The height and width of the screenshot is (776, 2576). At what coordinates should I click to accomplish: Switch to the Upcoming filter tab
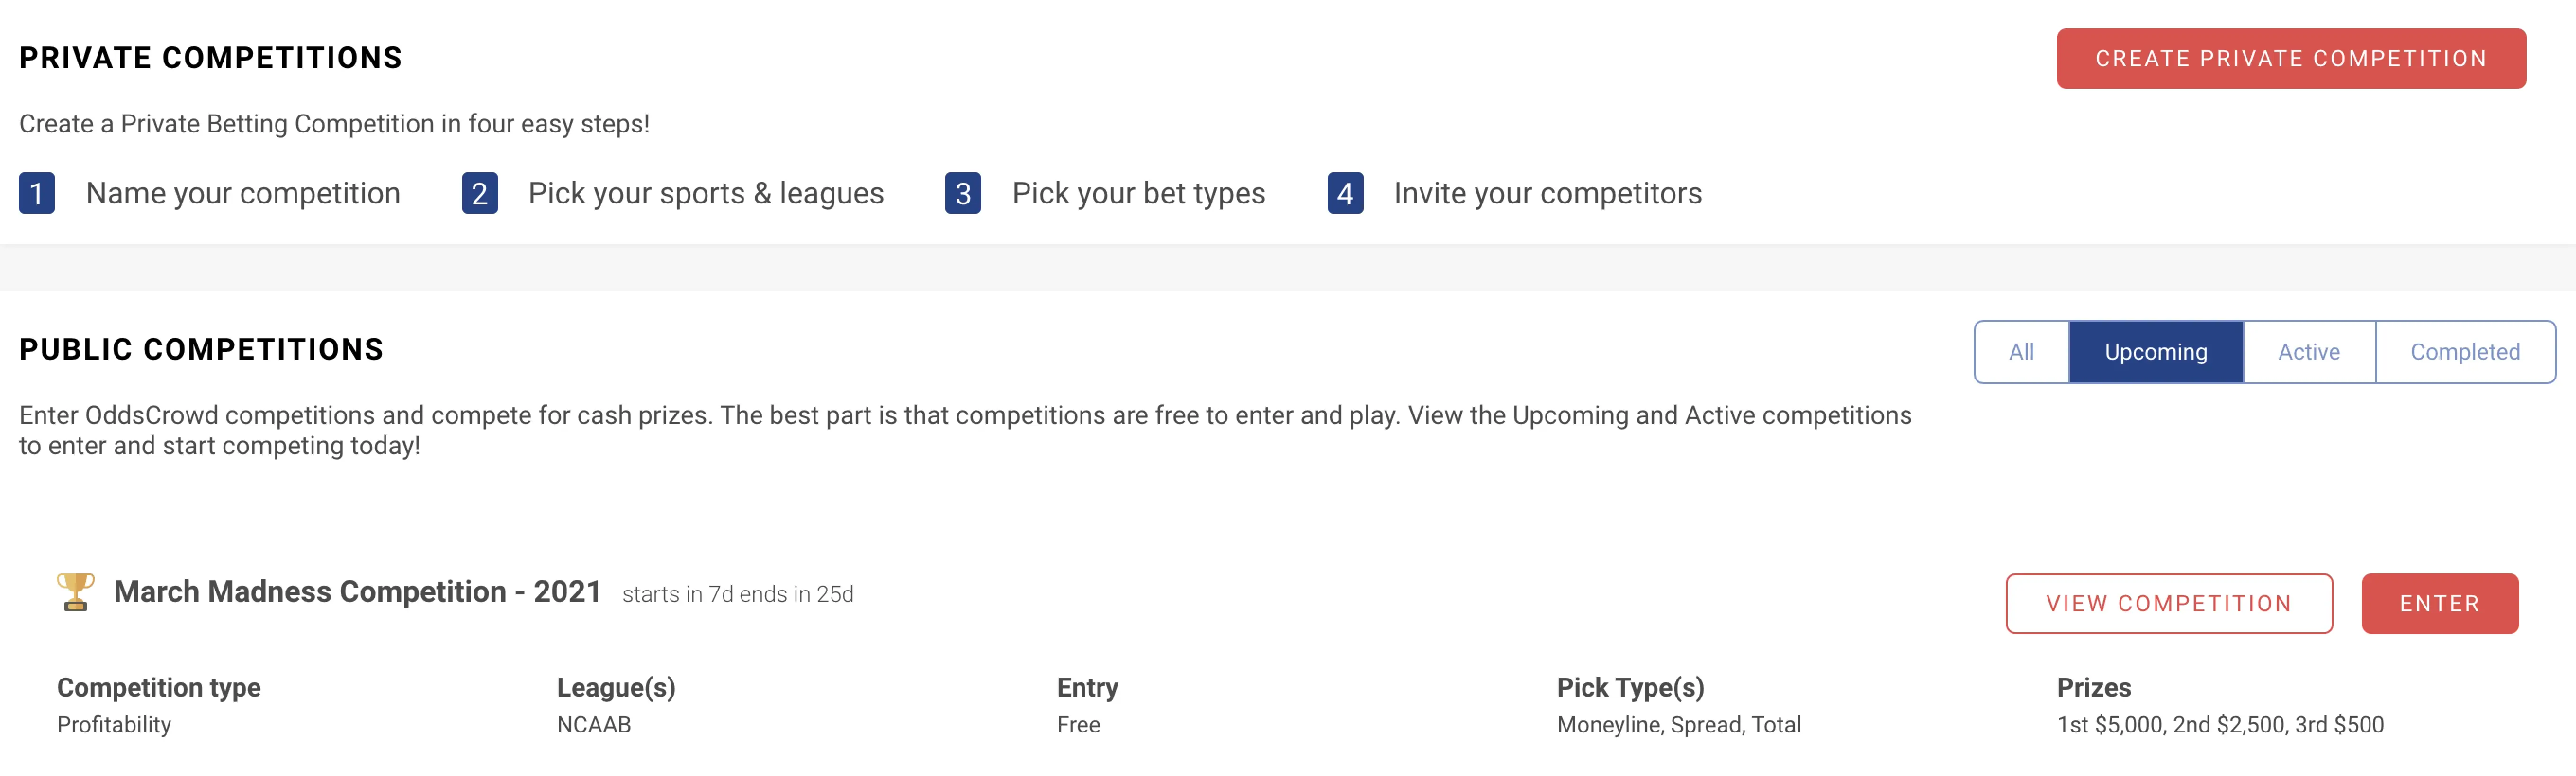pyautogui.click(x=2156, y=352)
